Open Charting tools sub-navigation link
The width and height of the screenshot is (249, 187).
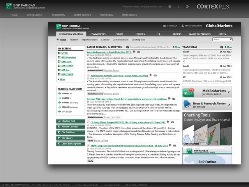[x=139, y=40]
